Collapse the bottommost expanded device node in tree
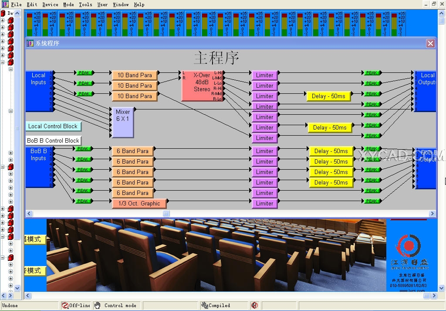 3,257
